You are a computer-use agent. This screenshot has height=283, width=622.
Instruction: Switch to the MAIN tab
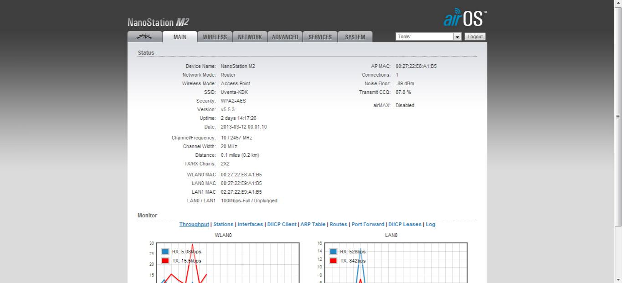pos(180,37)
